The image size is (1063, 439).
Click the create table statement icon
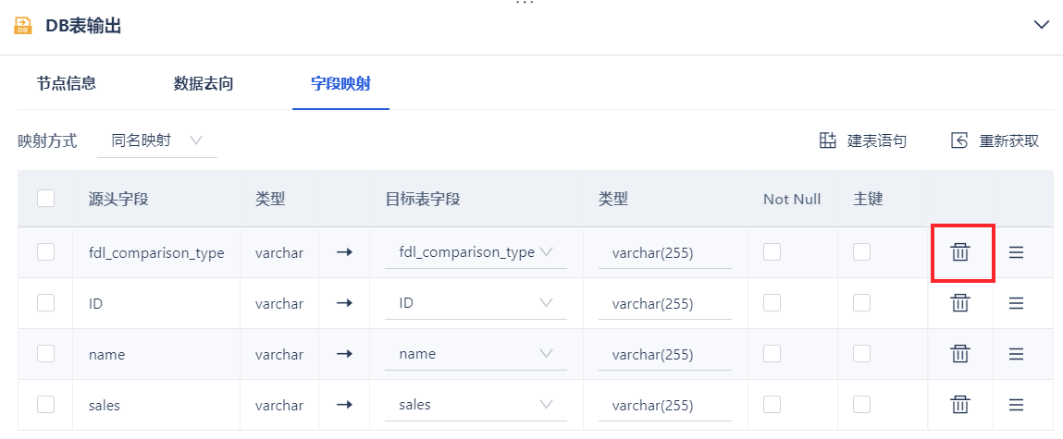[x=828, y=140]
